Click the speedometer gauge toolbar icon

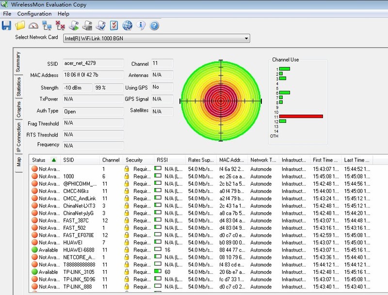coord(33,25)
